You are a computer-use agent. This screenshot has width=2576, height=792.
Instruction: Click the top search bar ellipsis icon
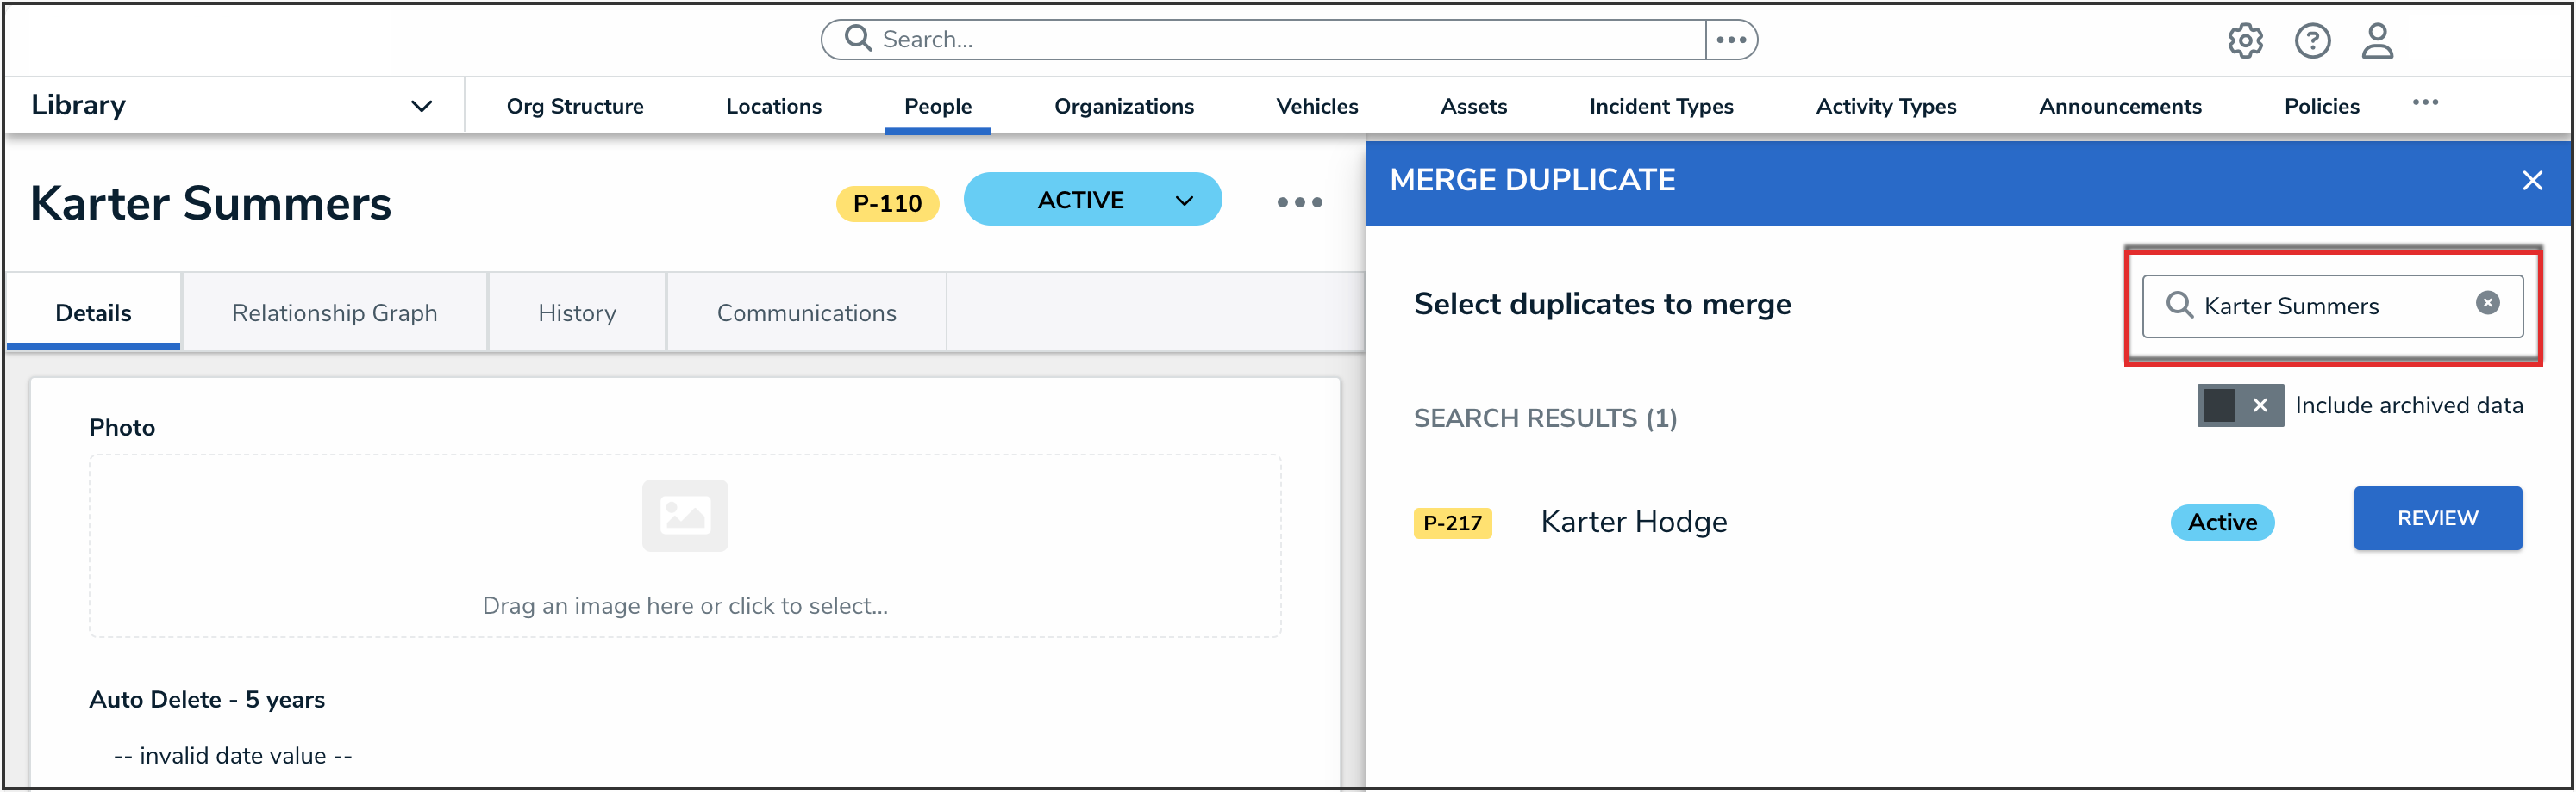click(x=1731, y=40)
